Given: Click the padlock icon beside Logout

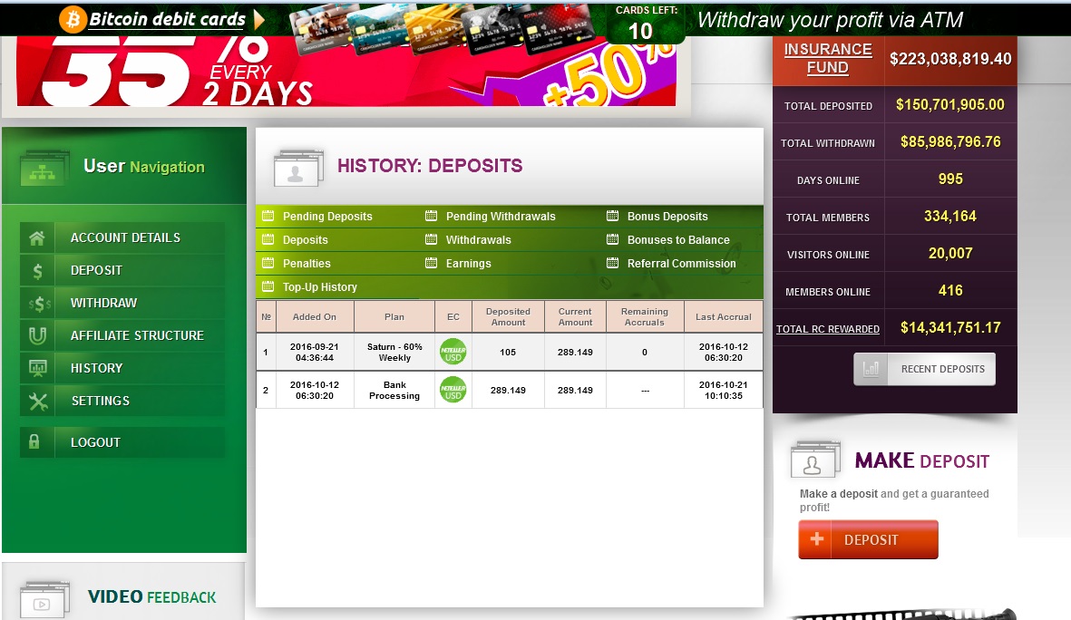Looking at the screenshot, I should pyautogui.click(x=35, y=442).
